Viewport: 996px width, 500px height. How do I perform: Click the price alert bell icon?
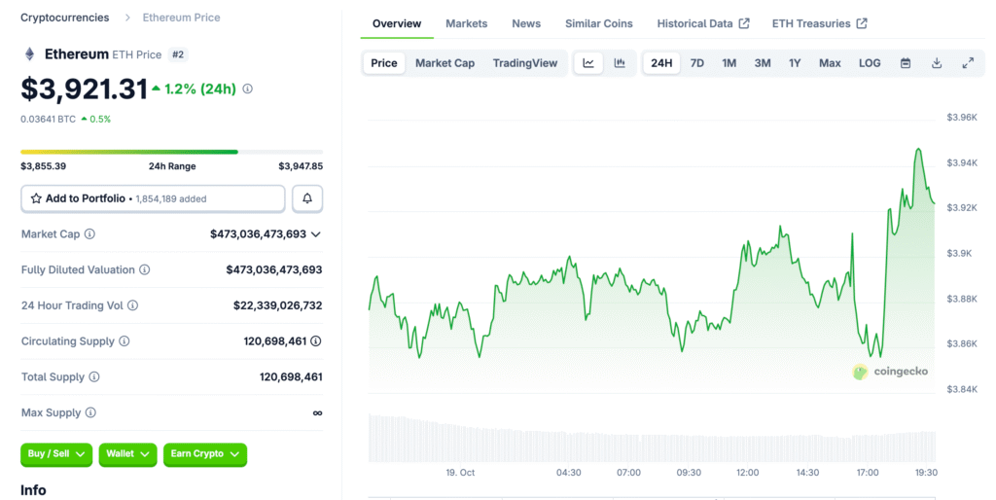tap(307, 198)
